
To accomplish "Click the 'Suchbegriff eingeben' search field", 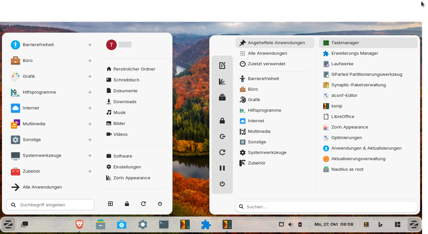I will coord(50,205).
